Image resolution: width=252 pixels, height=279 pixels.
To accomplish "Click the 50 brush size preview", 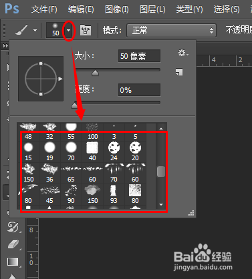I will (55, 30).
